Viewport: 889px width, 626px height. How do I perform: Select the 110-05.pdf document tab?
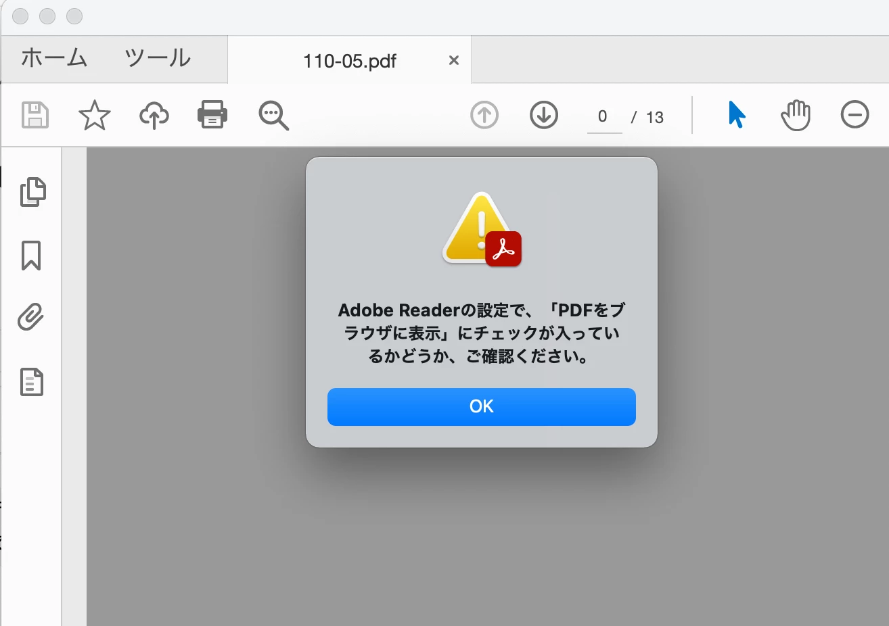click(x=350, y=61)
